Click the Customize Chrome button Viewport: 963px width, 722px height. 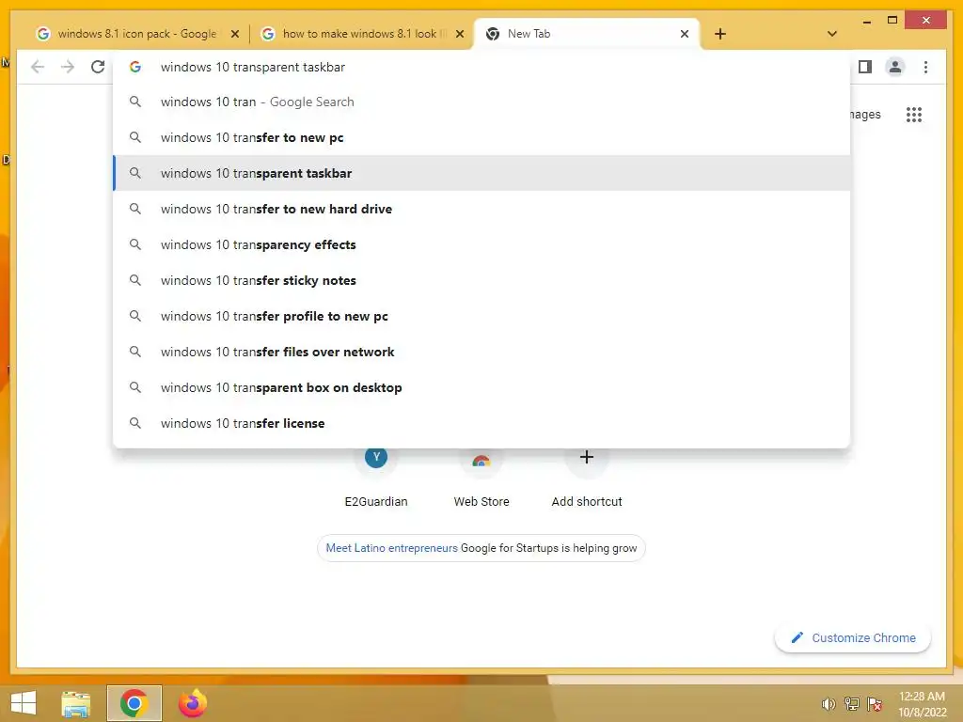tap(852, 638)
